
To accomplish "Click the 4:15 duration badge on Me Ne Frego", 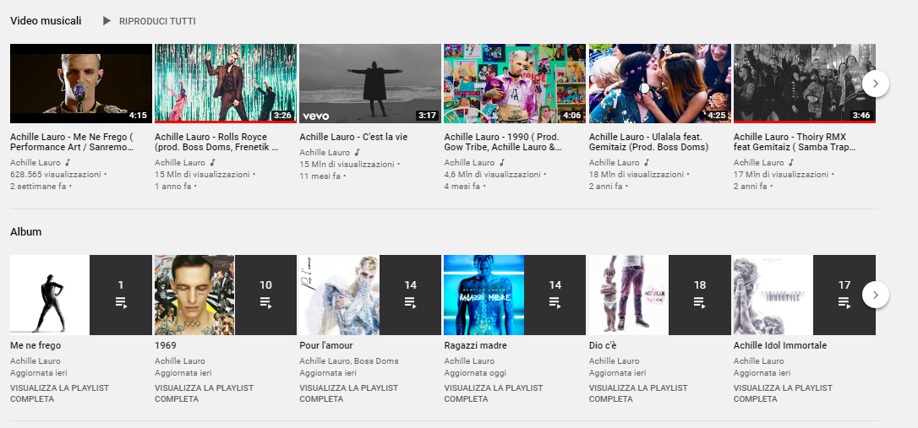I will 138,115.
